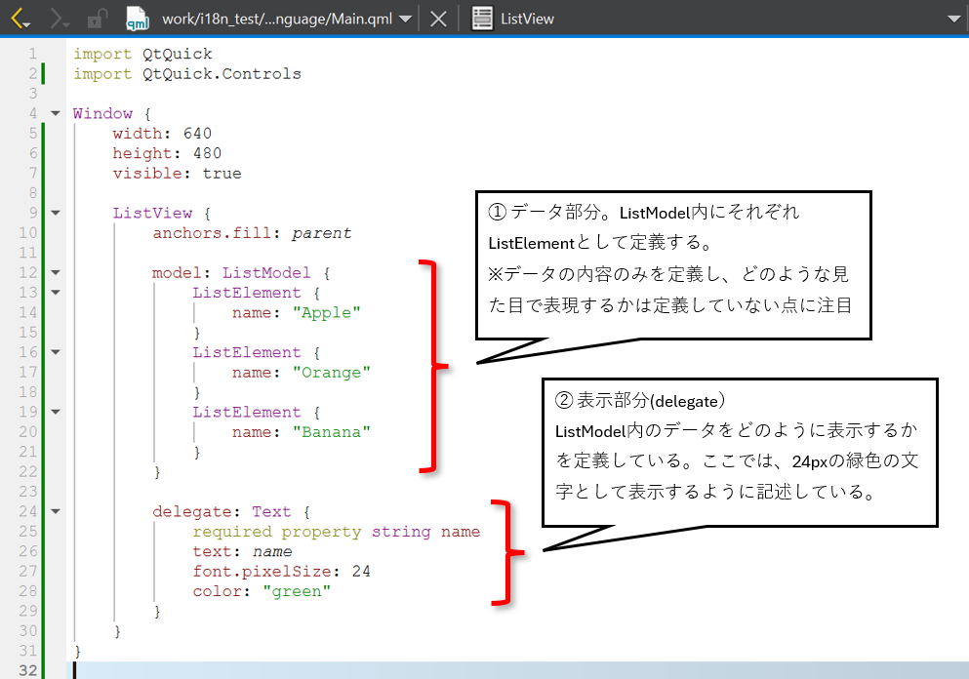969x679 pixels.
Task: Fold the Banana ListElement on line 19
Action: pyautogui.click(x=56, y=412)
